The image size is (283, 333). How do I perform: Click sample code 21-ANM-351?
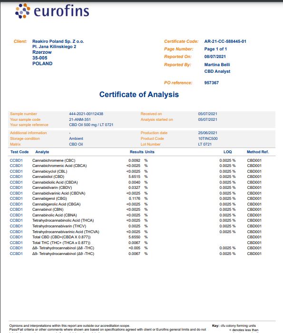79,119
